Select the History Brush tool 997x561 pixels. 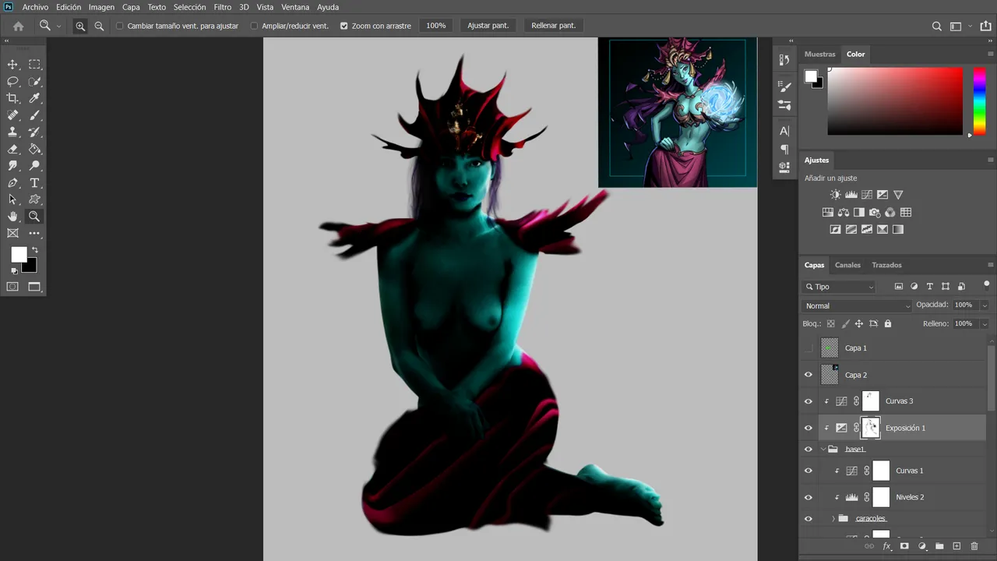pyautogui.click(x=34, y=132)
